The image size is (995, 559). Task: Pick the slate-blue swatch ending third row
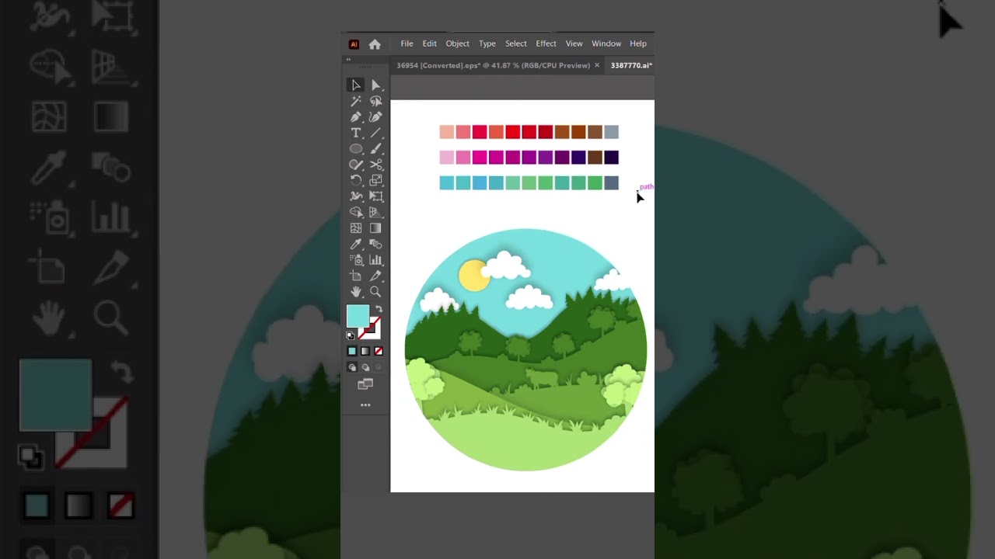tap(612, 183)
